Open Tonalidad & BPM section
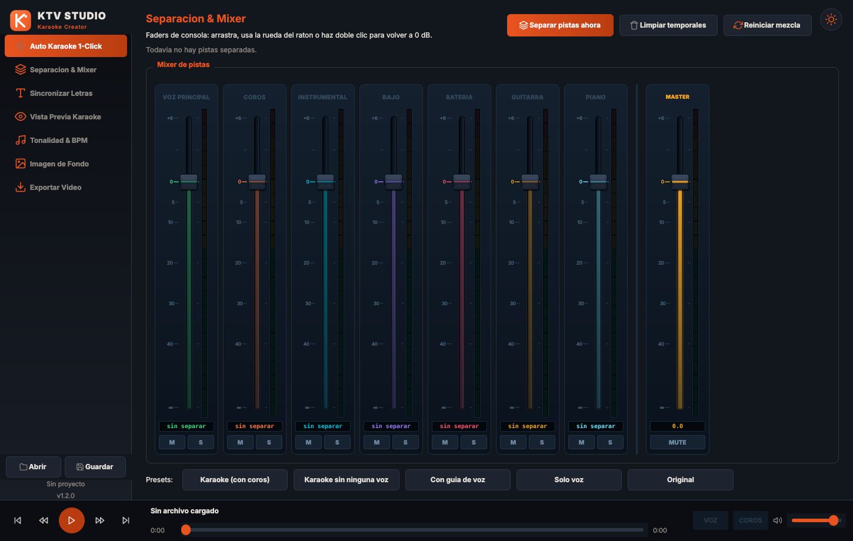 [66, 140]
